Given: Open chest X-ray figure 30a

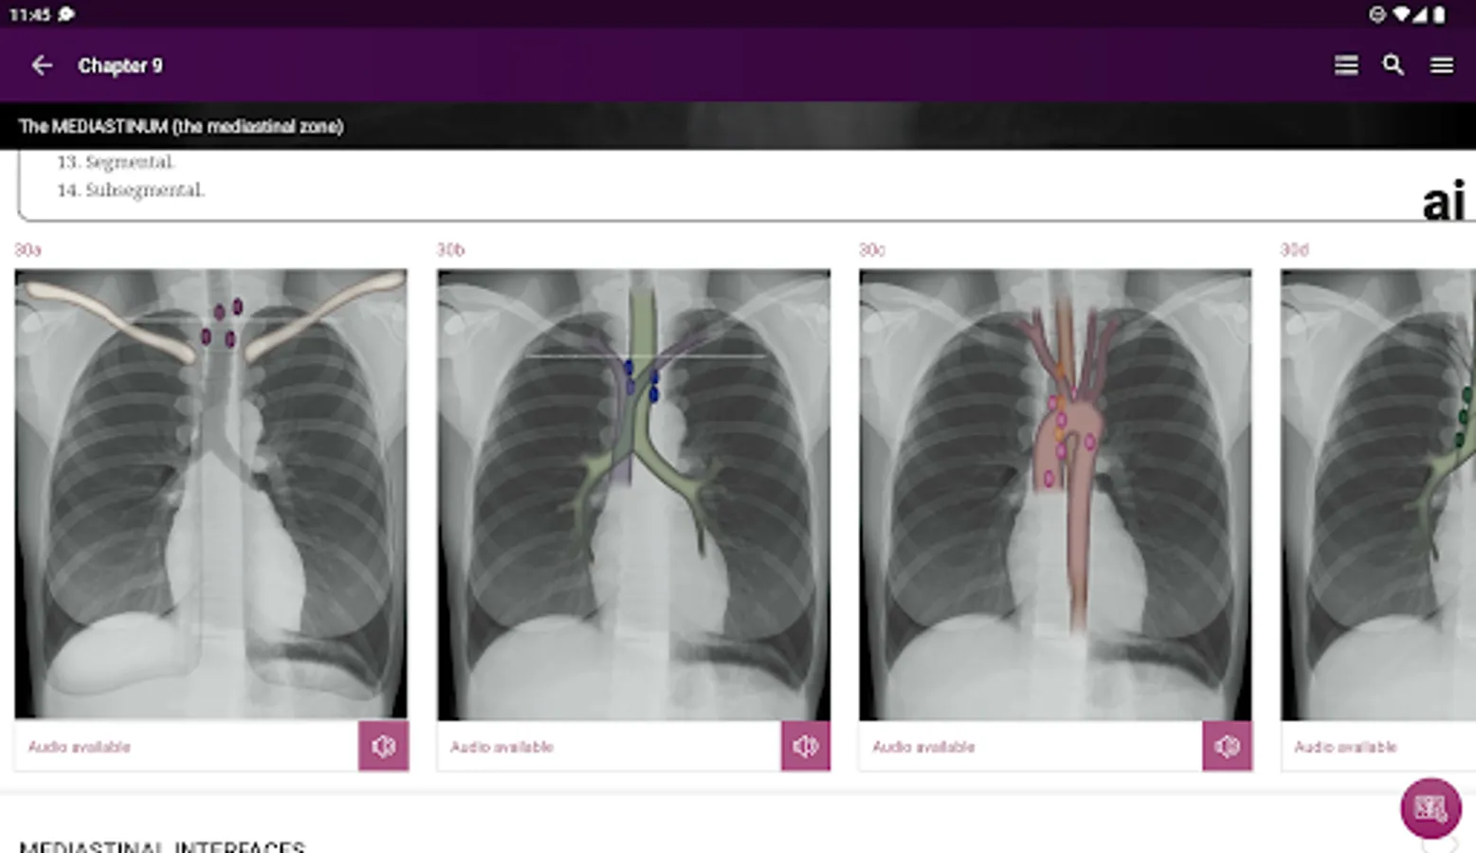Looking at the screenshot, I should pos(210,494).
